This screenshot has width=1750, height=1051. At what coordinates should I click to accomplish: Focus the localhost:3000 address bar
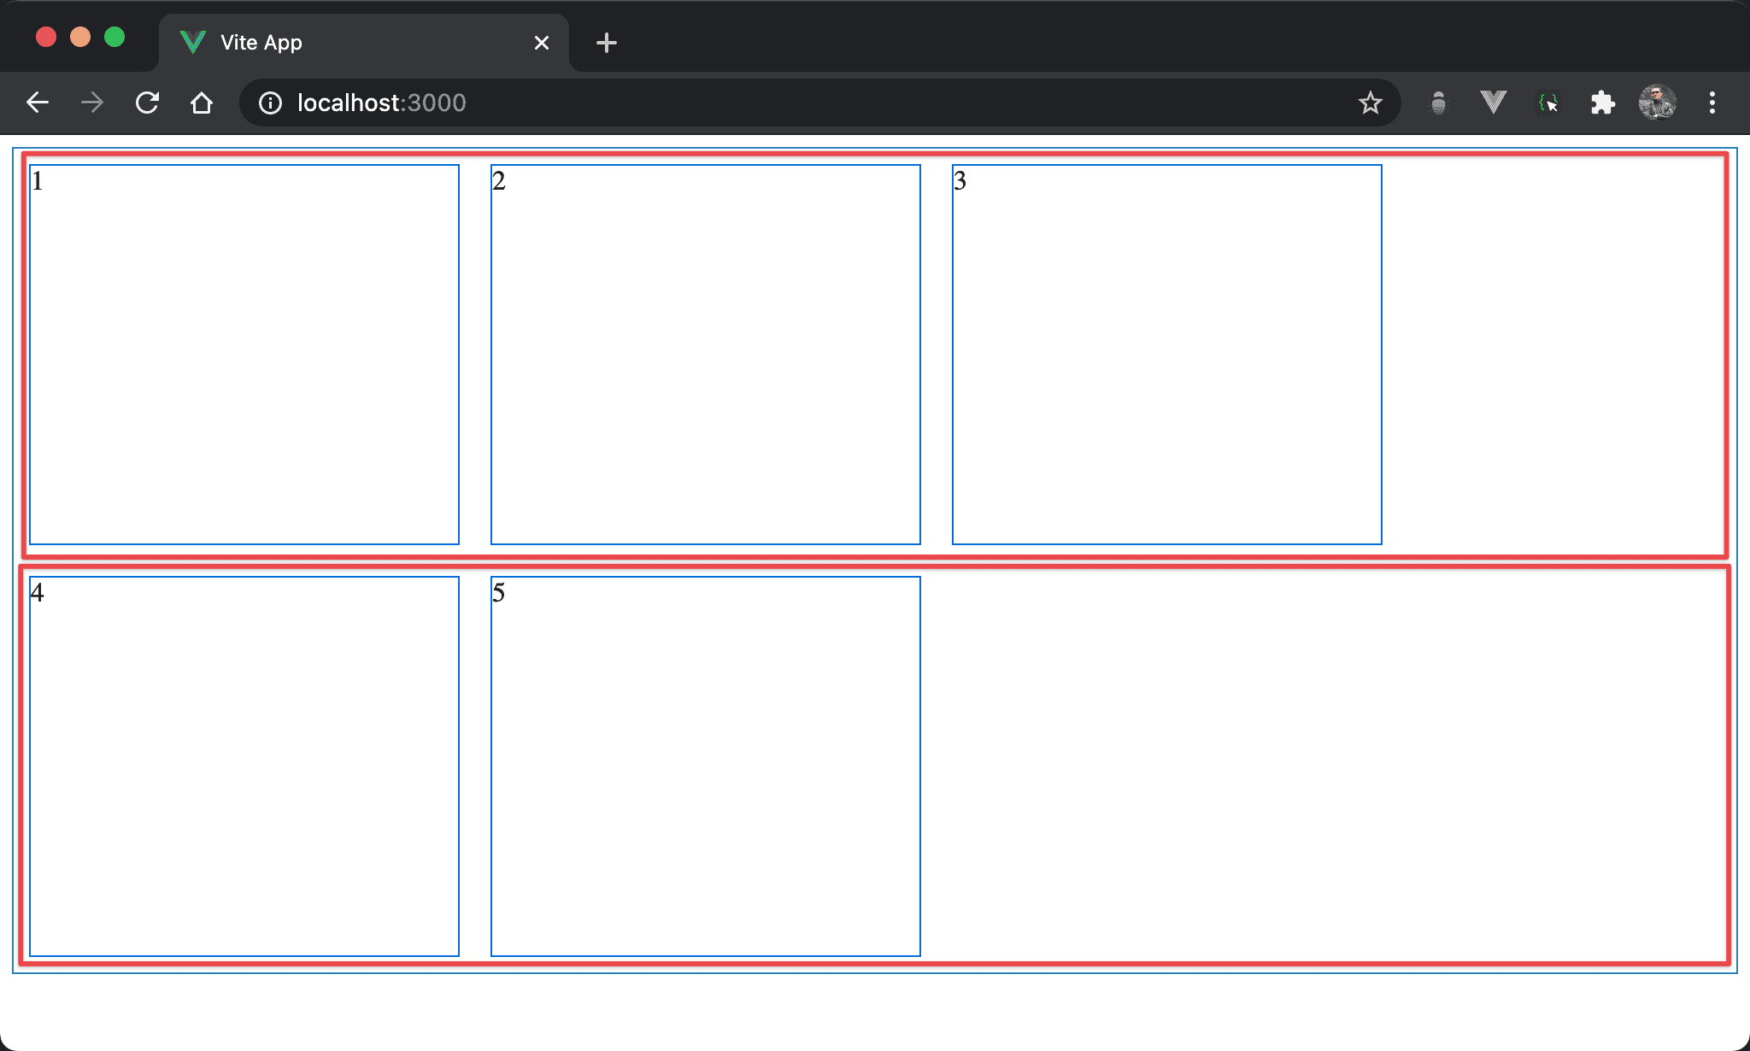click(x=769, y=103)
